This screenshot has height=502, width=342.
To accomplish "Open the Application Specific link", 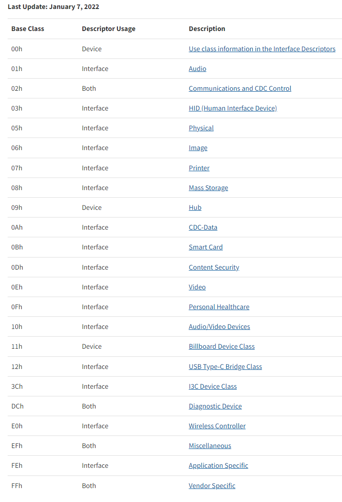I will point(218,466).
